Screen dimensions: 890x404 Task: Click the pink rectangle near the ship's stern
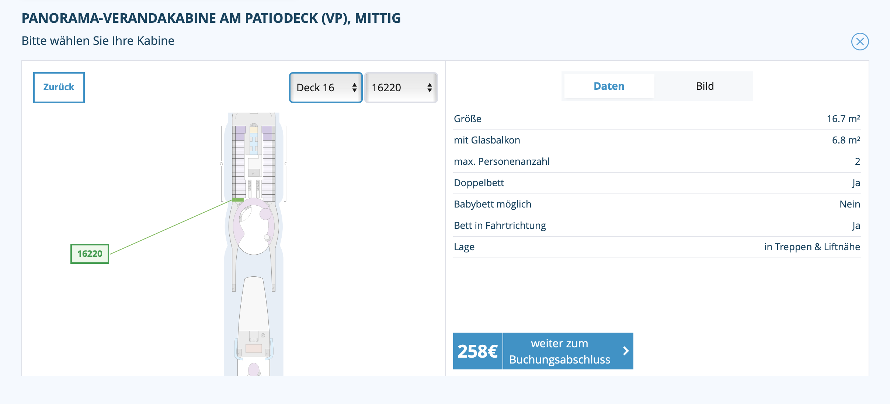254,348
